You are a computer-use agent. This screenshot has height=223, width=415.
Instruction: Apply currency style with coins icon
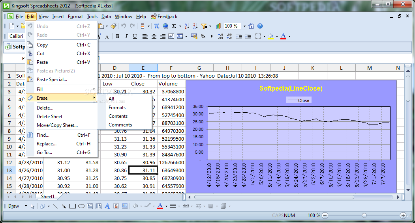194,36
